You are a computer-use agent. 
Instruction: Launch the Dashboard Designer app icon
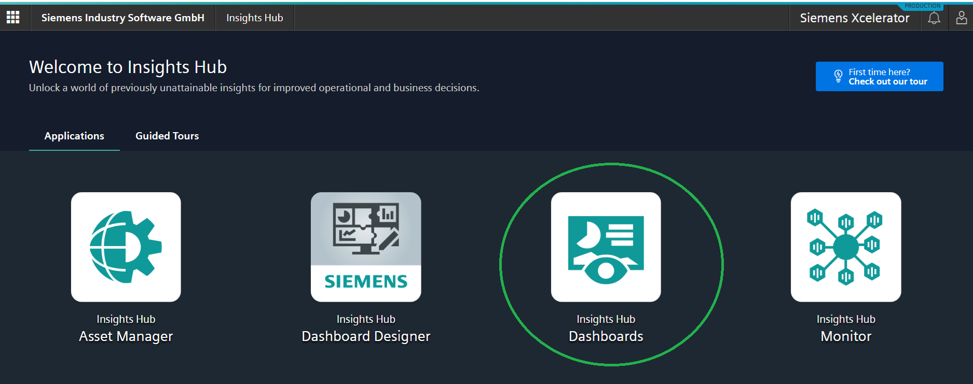point(366,247)
